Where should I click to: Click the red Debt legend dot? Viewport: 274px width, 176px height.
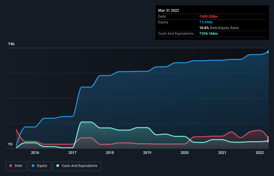(11, 166)
